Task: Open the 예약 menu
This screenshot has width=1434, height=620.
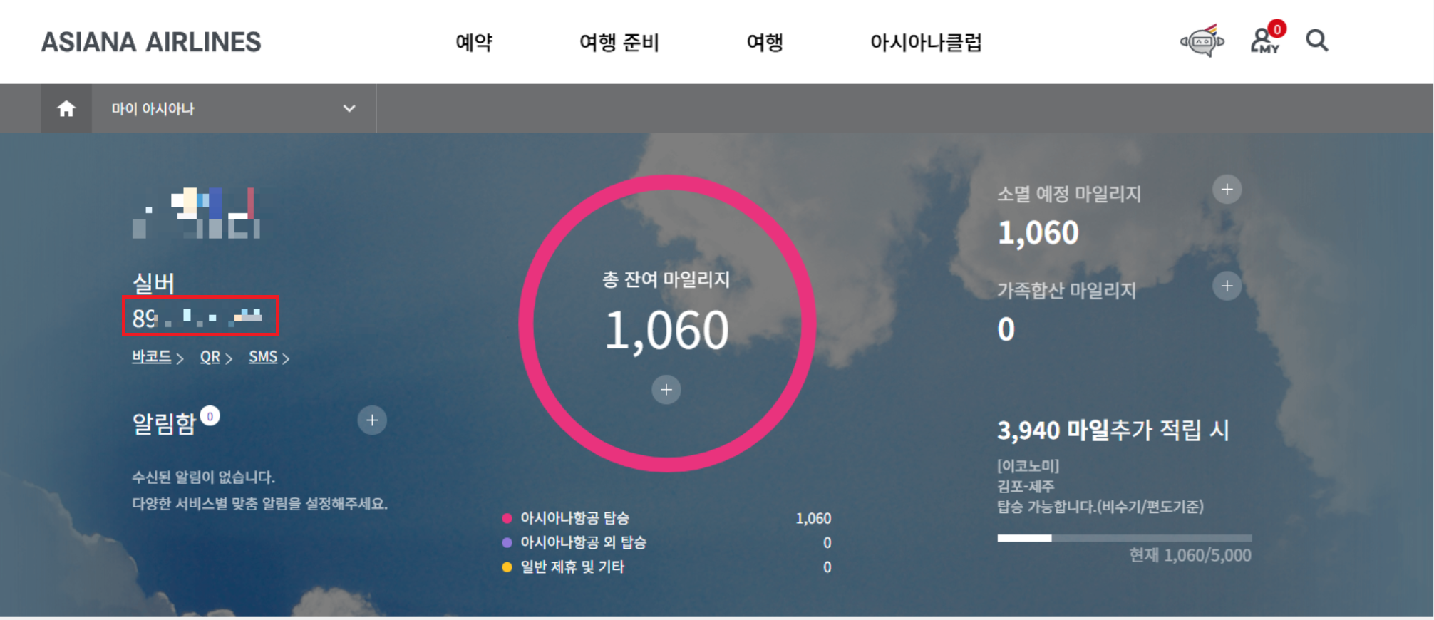Action: [x=474, y=42]
